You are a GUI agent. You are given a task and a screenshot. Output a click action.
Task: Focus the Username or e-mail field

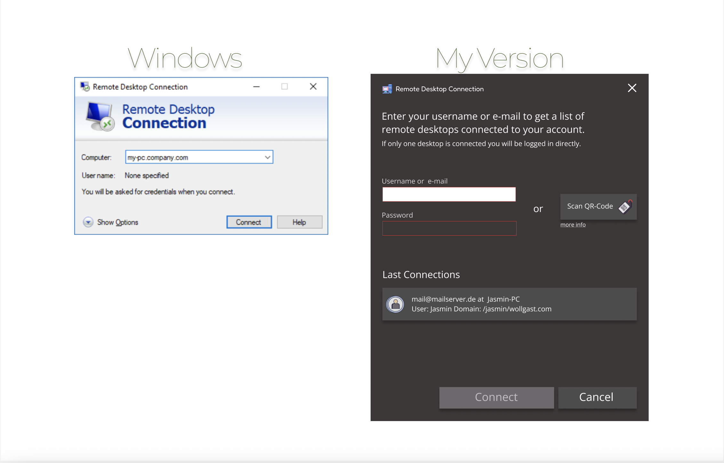449,194
